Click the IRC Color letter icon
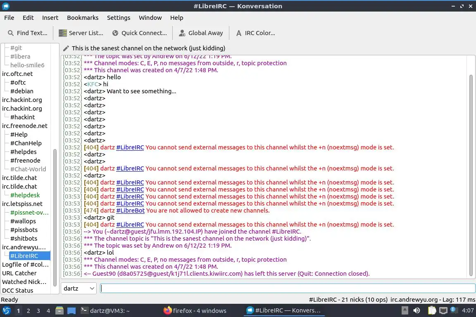The image size is (476, 317). click(x=239, y=33)
